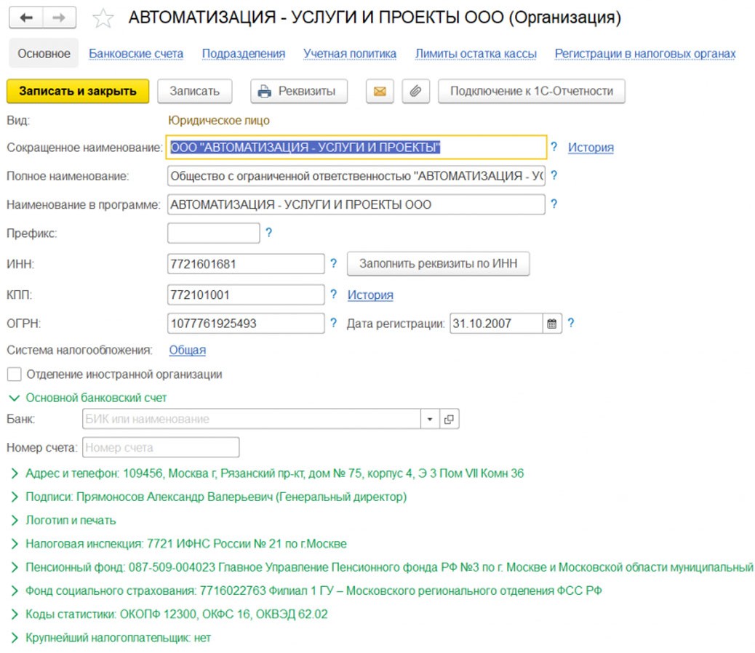The image size is (755, 653).
Task: Click the Дата регистрации field 31.10.2007
Action: click(x=496, y=324)
